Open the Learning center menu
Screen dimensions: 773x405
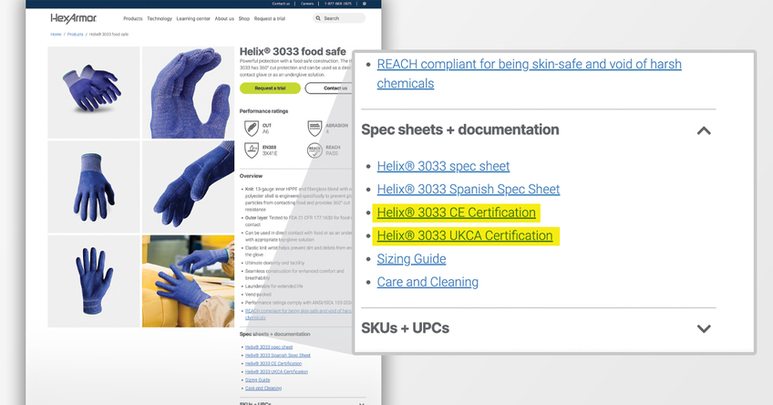(x=193, y=19)
